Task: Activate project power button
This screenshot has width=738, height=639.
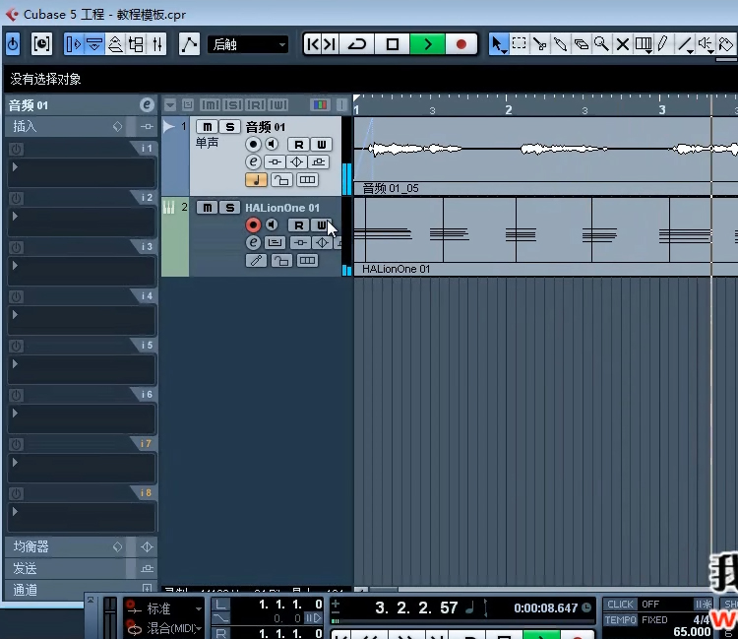Action: (x=13, y=44)
